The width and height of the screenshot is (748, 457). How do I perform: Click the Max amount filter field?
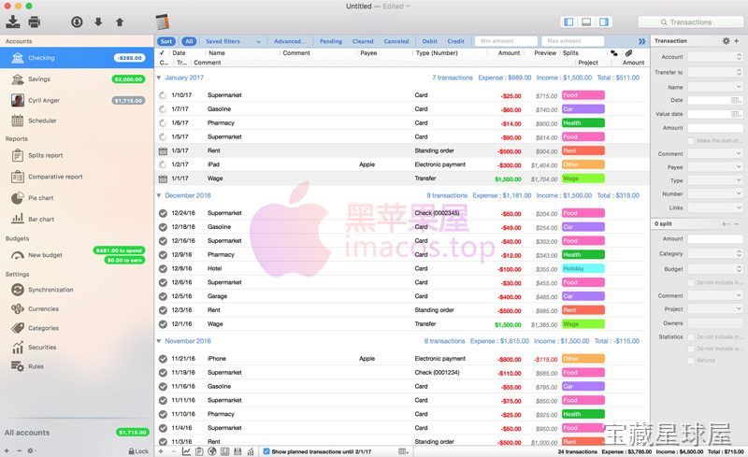click(573, 41)
